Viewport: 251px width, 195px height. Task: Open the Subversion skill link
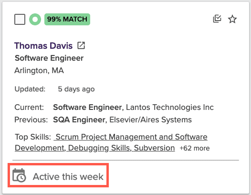(154, 148)
